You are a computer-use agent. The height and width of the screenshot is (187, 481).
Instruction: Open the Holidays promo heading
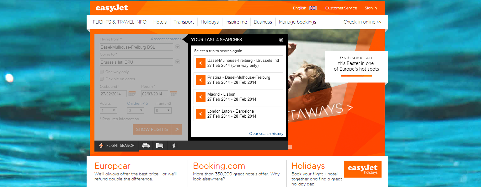[x=308, y=166]
